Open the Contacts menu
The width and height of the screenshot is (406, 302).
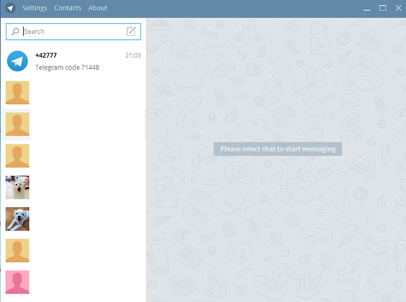[68, 8]
